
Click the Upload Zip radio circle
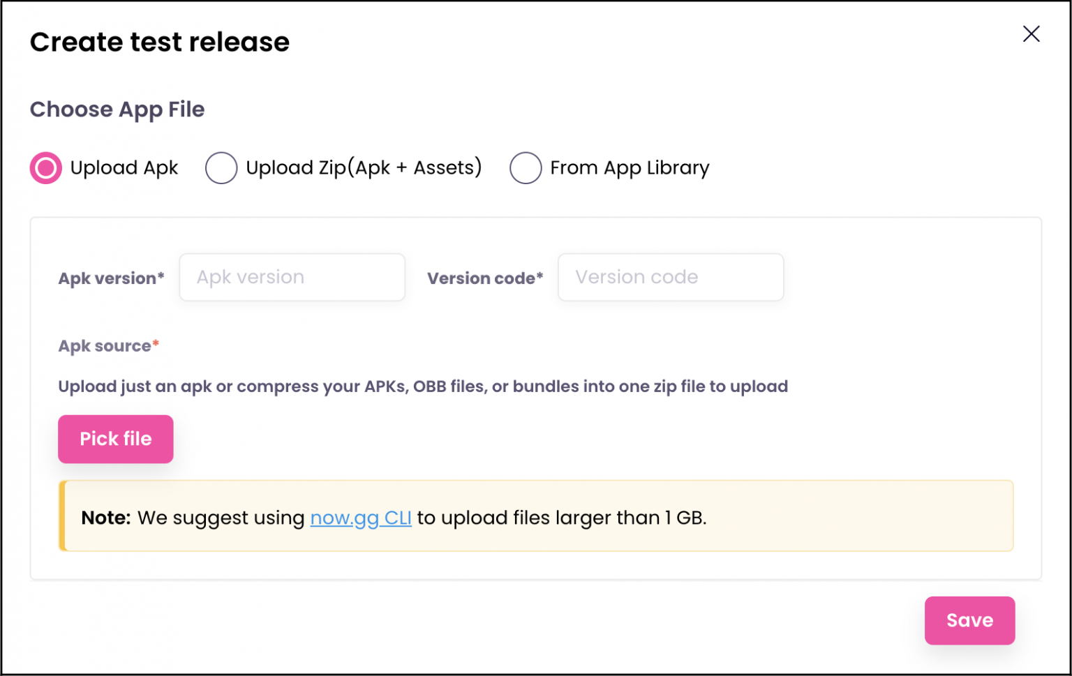221,167
